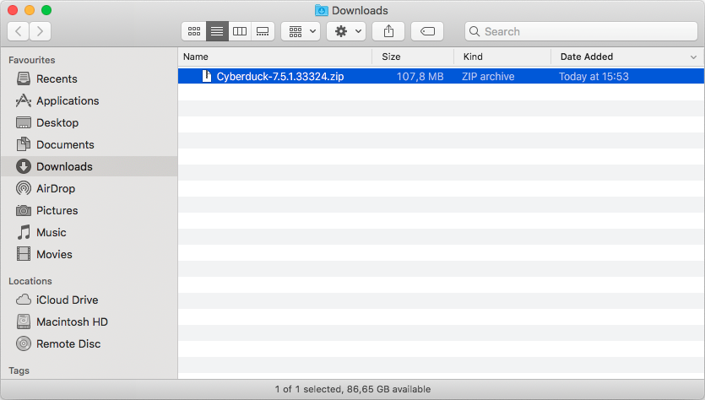
Task: Click the 107,8 MB size cell
Action: 420,77
